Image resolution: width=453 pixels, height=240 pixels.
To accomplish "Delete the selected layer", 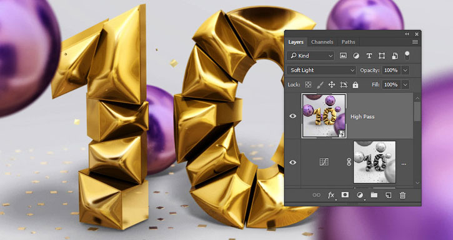I will click(402, 195).
